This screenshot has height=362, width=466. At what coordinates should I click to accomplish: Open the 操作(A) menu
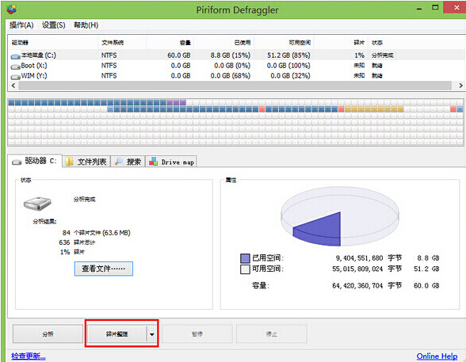21,25
